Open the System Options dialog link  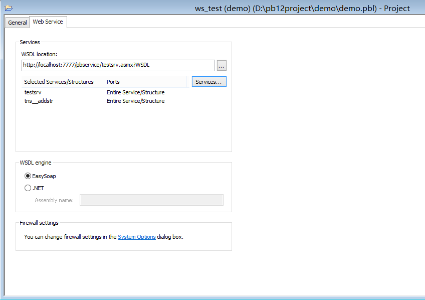[137, 236]
